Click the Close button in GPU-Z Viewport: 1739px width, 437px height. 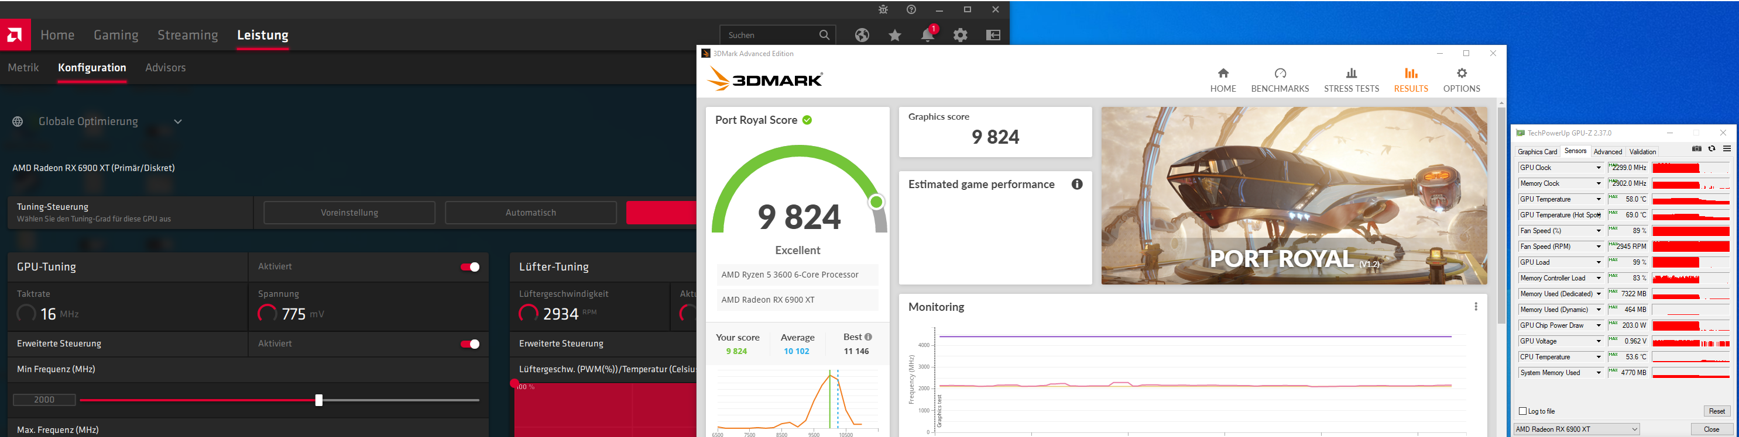coord(1711,429)
